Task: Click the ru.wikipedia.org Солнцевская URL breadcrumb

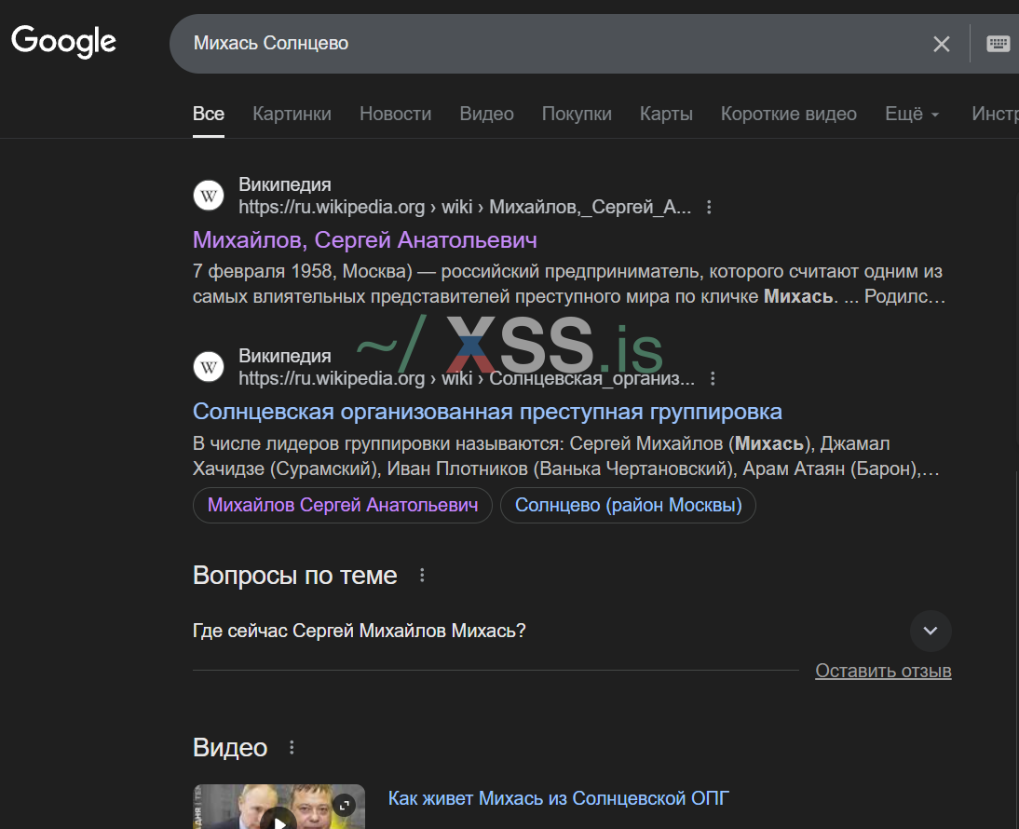Action: coord(467,379)
